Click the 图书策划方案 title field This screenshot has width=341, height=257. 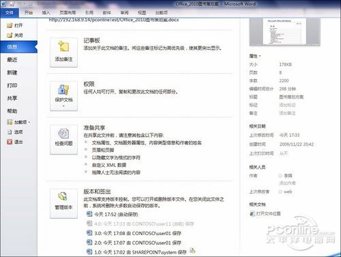(291, 97)
